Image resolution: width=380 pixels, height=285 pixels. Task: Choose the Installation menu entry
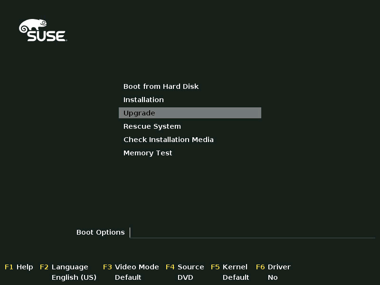(143, 99)
